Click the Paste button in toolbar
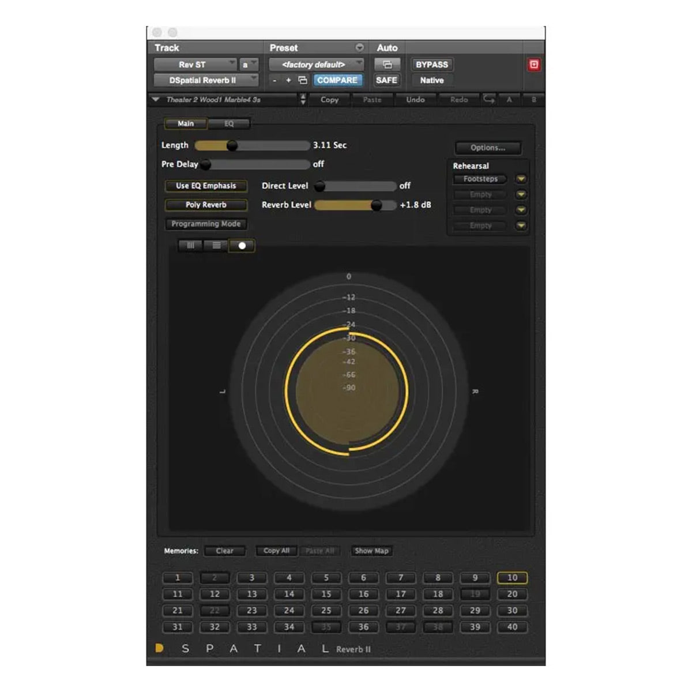This screenshot has height=692, width=692. coord(373,100)
